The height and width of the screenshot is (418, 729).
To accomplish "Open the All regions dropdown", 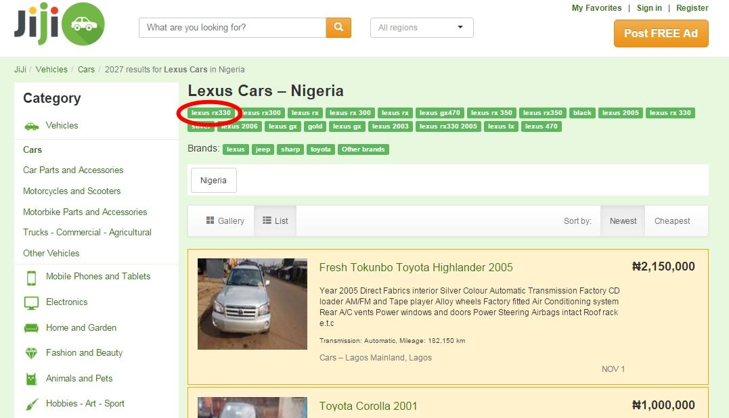I will (x=422, y=28).
